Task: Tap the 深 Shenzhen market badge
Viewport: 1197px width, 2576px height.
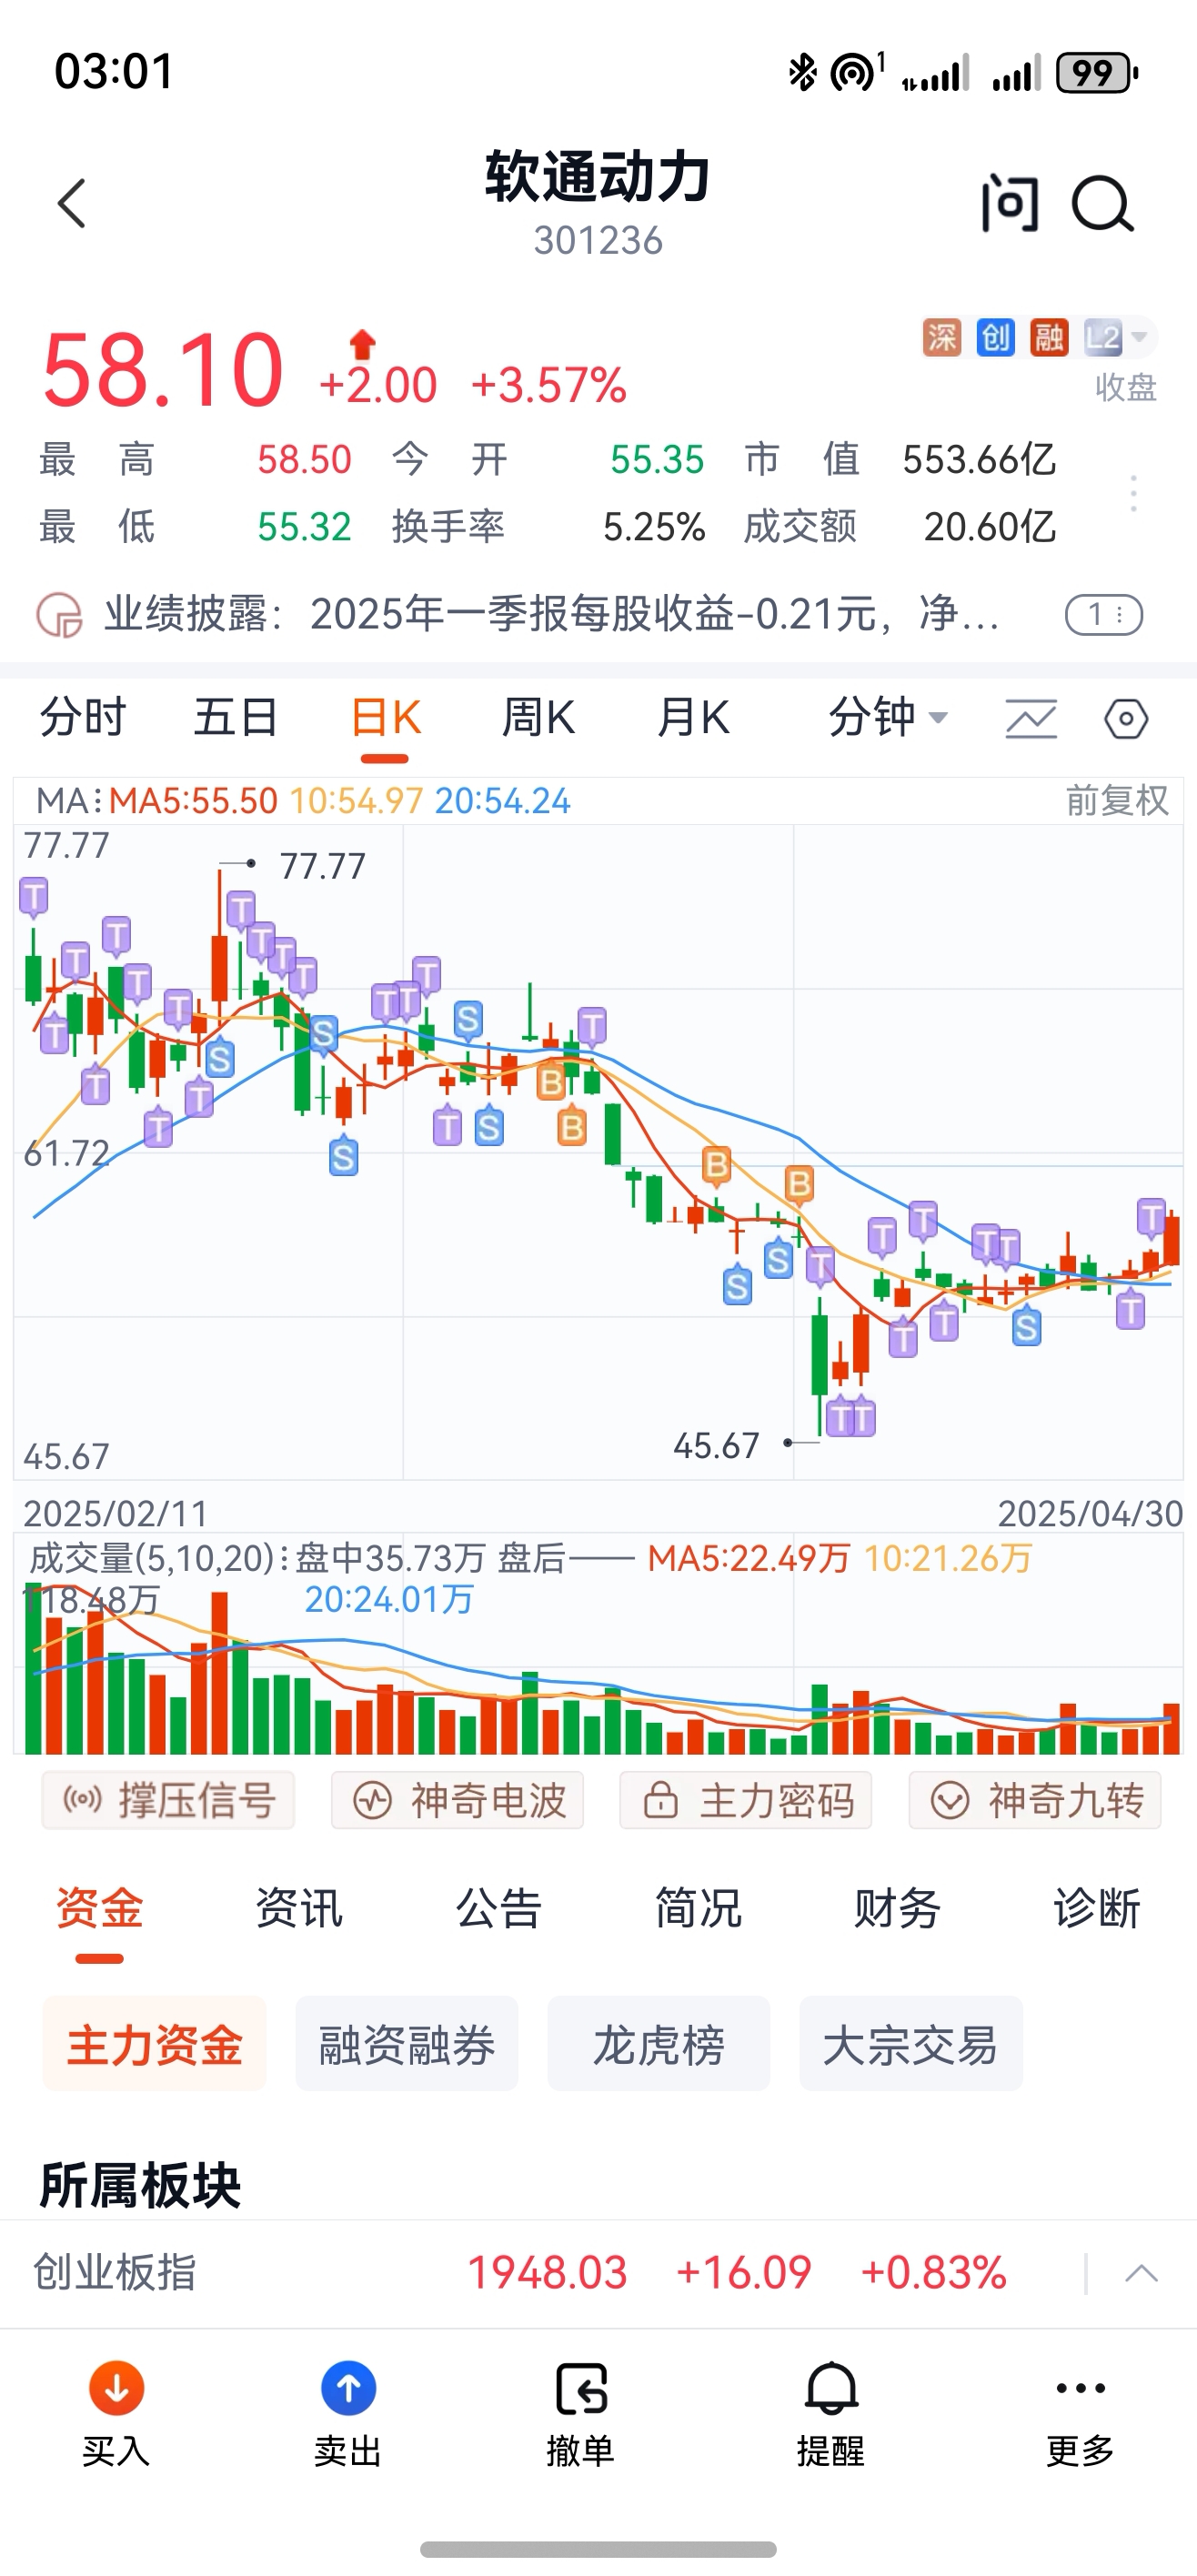Action: coord(941,338)
